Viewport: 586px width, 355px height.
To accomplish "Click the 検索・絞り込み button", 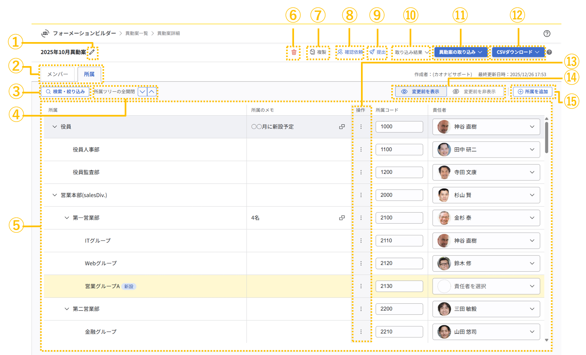I will (x=65, y=92).
